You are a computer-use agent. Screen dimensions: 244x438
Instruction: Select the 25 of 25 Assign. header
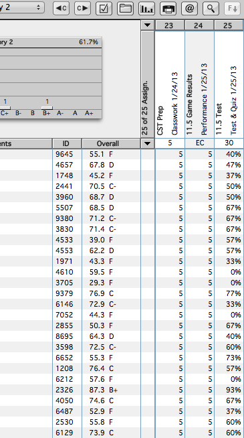pyautogui.click(x=148, y=84)
